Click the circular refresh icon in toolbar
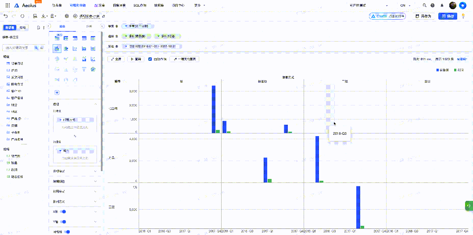Screen dimensions: 473x235 (22, 16)
